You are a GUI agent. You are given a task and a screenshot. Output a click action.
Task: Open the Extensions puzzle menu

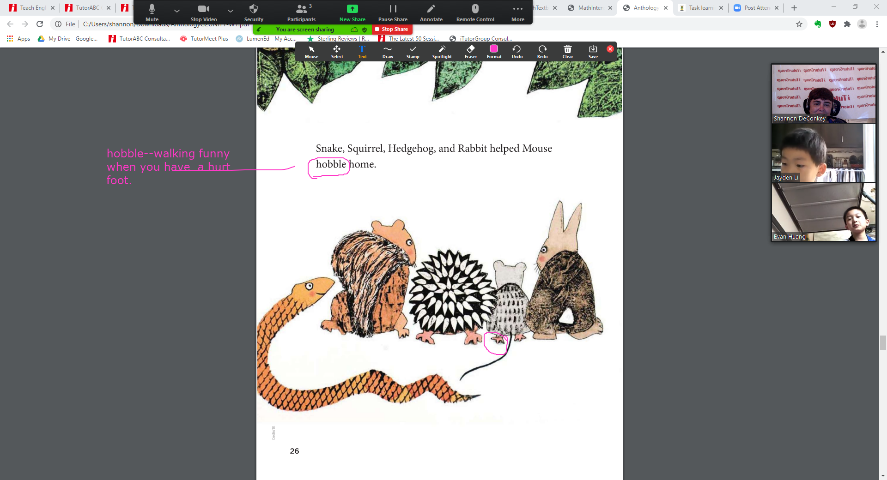(x=847, y=24)
